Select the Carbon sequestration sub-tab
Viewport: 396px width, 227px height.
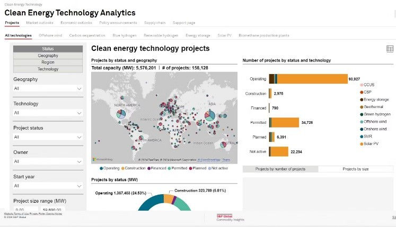87,35
